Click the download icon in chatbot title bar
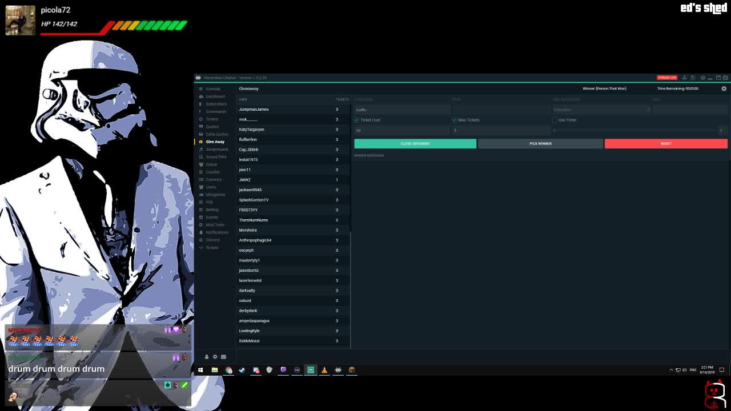The image size is (731, 411). pos(684,78)
